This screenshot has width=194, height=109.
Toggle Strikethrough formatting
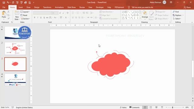[x=47, y=18]
